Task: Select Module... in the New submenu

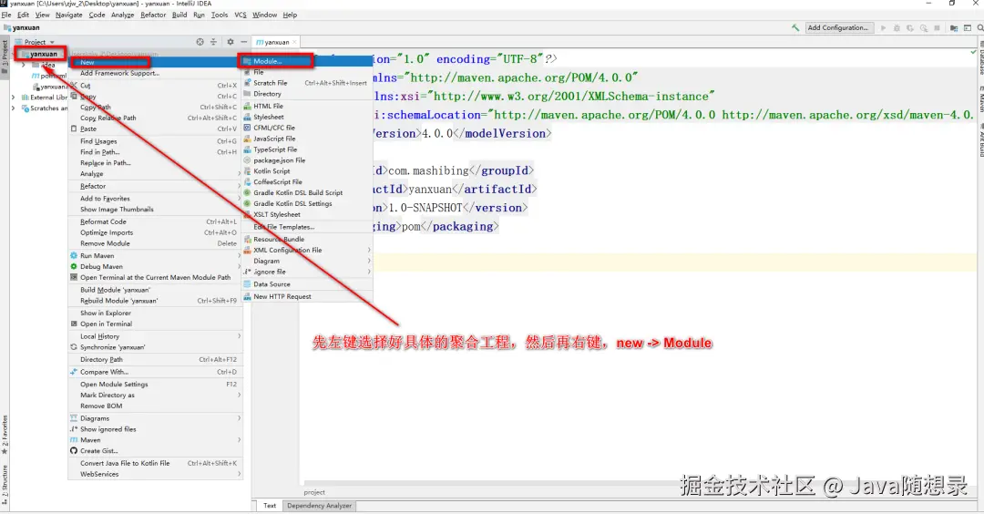Action: [308, 61]
